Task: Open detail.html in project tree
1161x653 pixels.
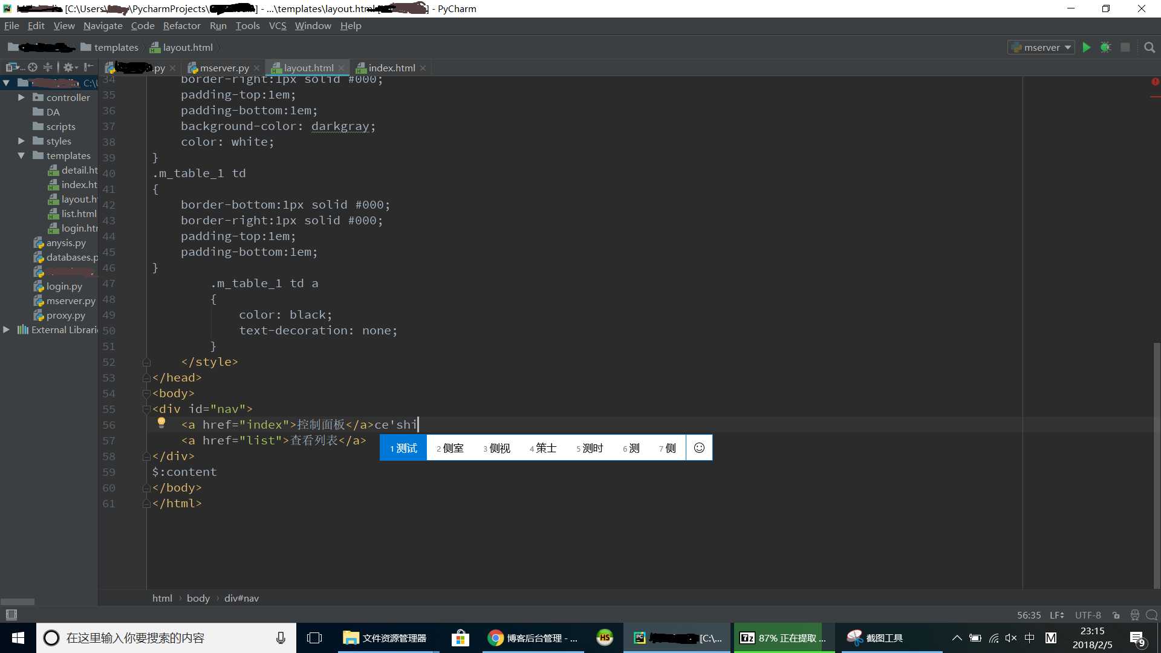Action: 73,170
